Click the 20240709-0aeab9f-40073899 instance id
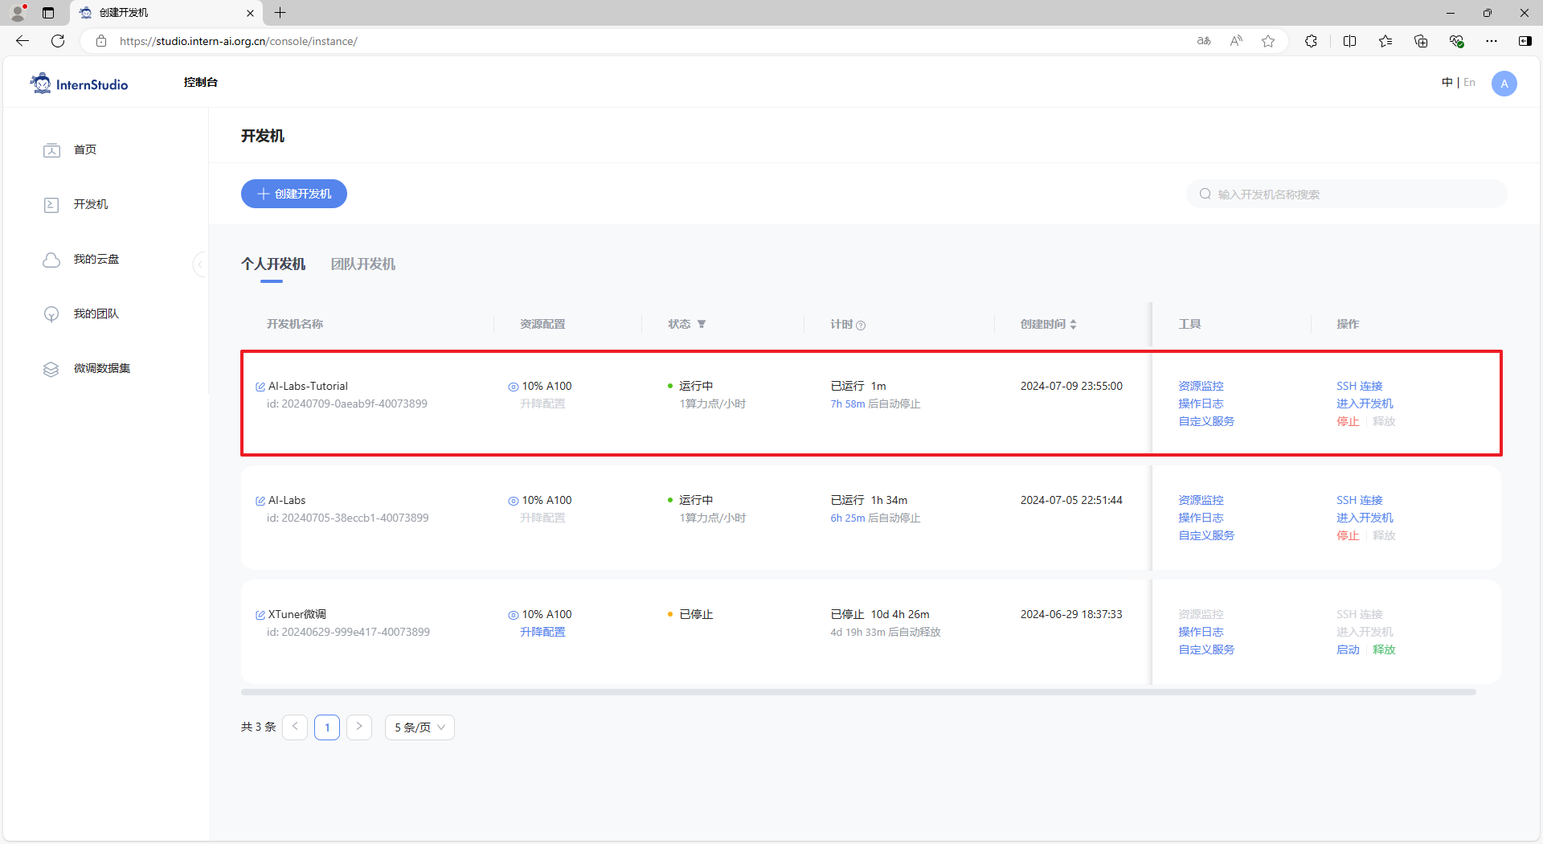The height and width of the screenshot is (844, 1543). [x=354, y=404]
